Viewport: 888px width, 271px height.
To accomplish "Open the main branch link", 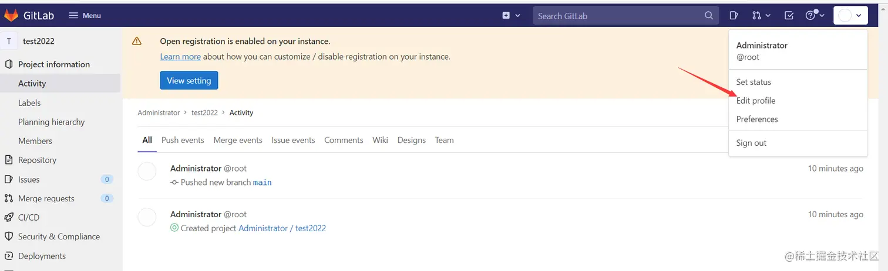I will pyautogui.click(x=262, y=182).
